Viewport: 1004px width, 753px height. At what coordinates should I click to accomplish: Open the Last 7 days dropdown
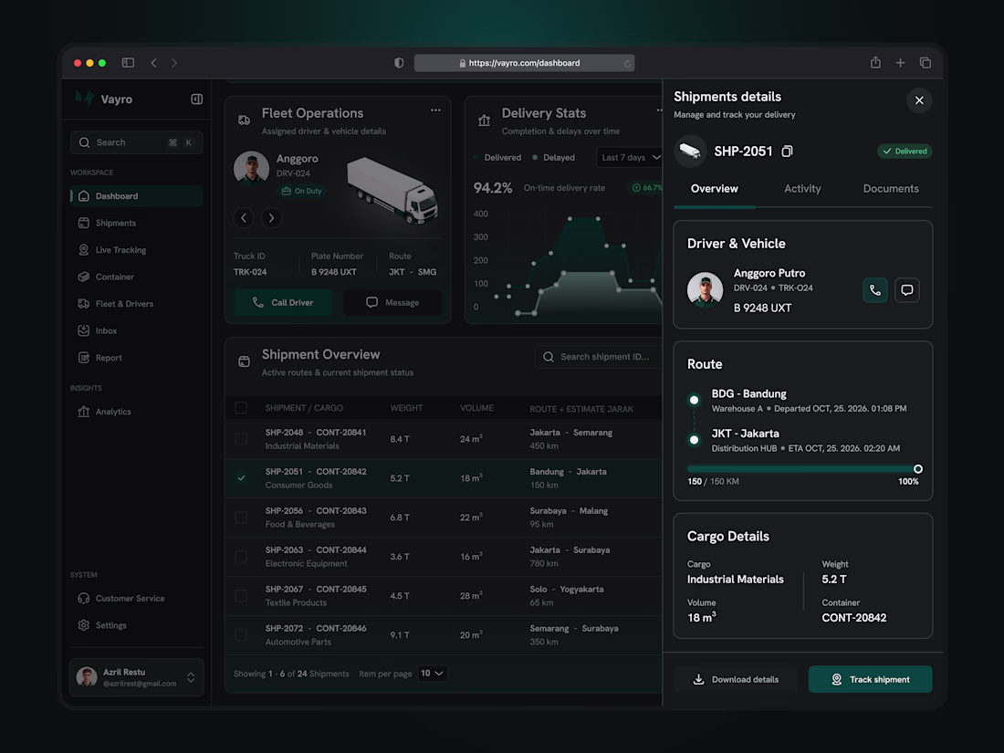pos(630,158)
